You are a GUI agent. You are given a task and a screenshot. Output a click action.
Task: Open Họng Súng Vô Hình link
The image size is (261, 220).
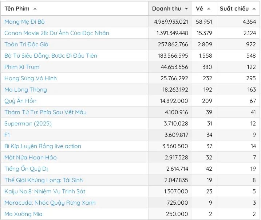[31, 78]
